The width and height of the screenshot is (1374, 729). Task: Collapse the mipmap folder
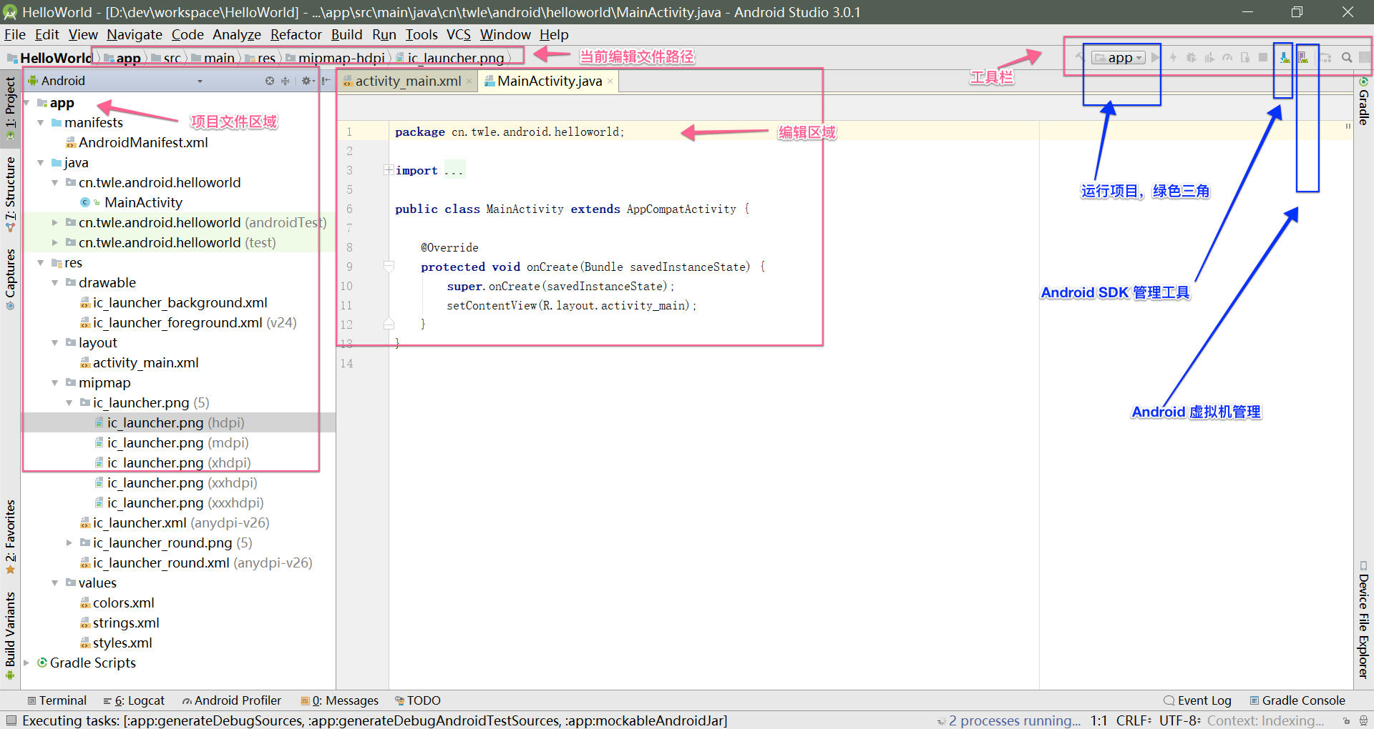pyautogui.click(x=55, y=383)
